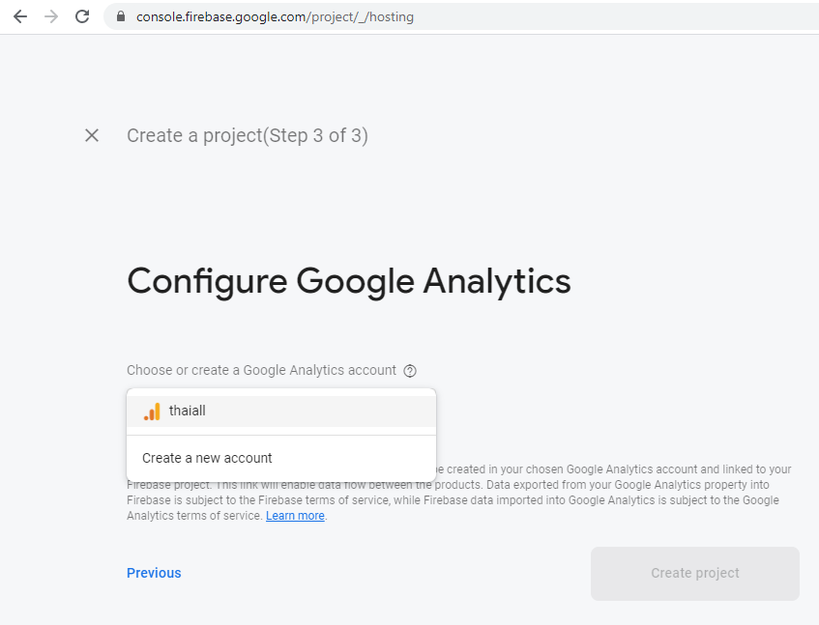The width and height of the screenshot is (819, 625).
Task: Click the Analytics bar-chart icon beside thaiall
Action: click(152, 412)
